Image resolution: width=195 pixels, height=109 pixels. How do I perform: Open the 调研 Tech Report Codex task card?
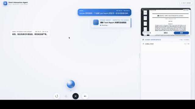coord(111,23)
